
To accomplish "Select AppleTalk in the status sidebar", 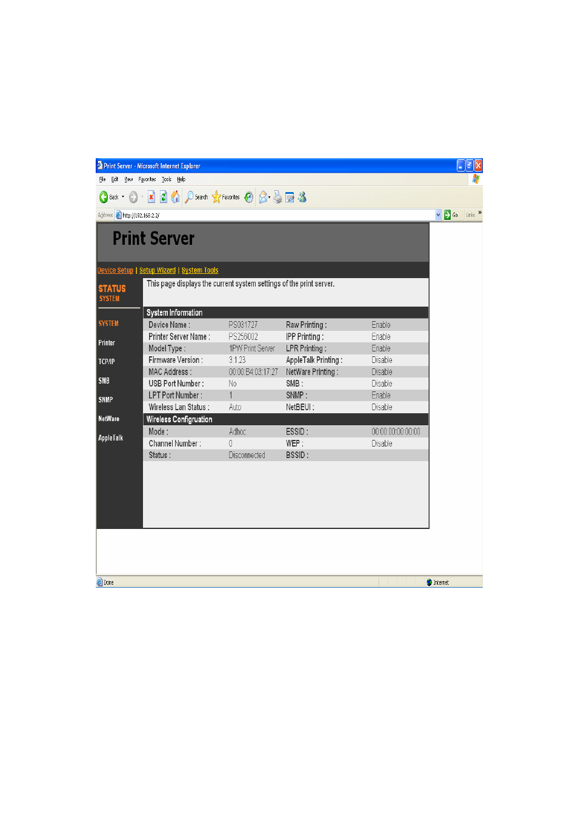I will [x=111, y=438].
